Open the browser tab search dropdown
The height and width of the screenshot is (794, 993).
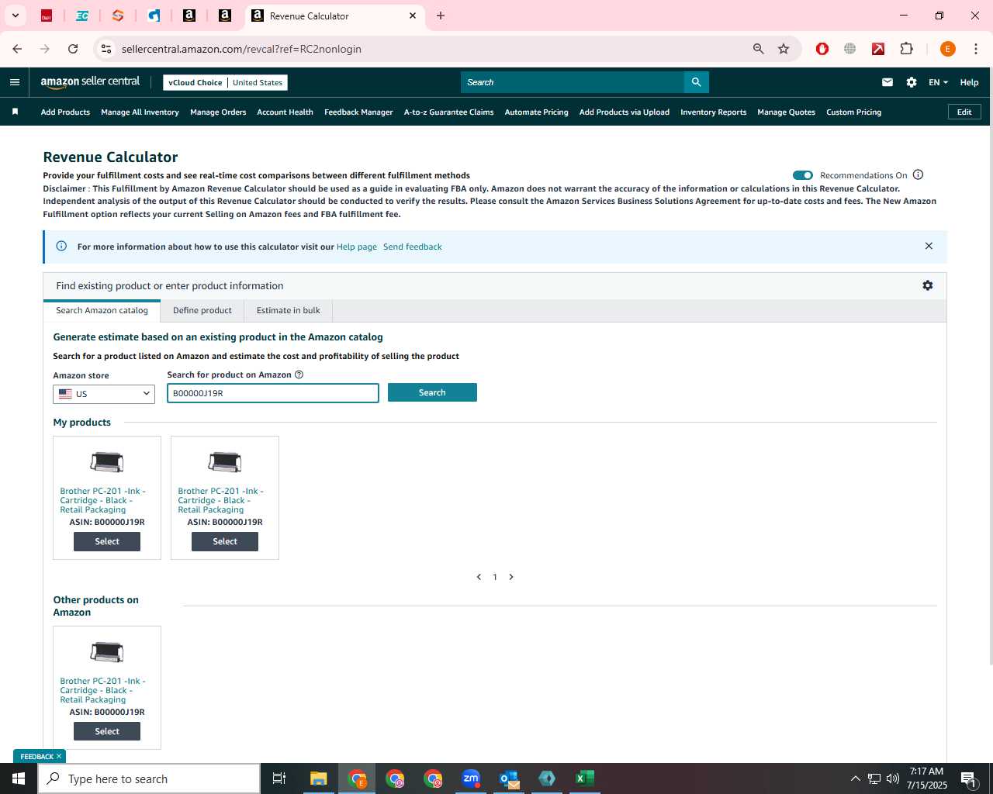(x=15, y=16)
